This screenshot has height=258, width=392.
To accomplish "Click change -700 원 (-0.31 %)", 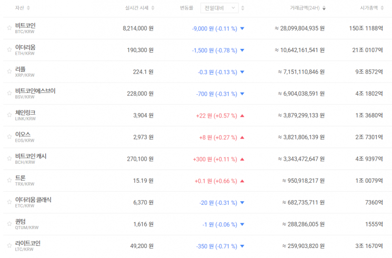I will tap(216, 94).
